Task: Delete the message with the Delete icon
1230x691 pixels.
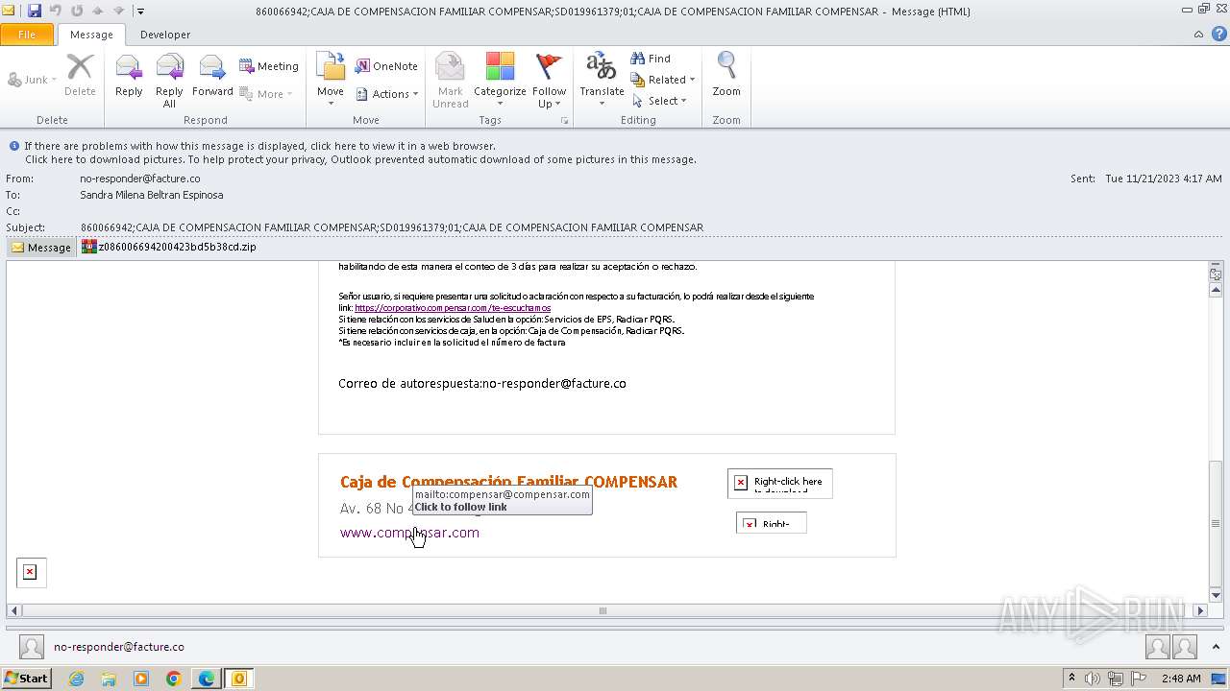Action: pos(80,77)
